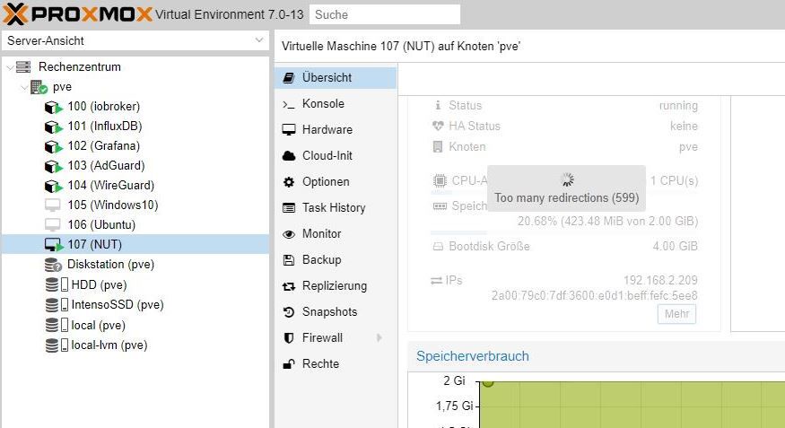
Task: Select the local-lvm (pve) storage
Action: tap(109, 345)
